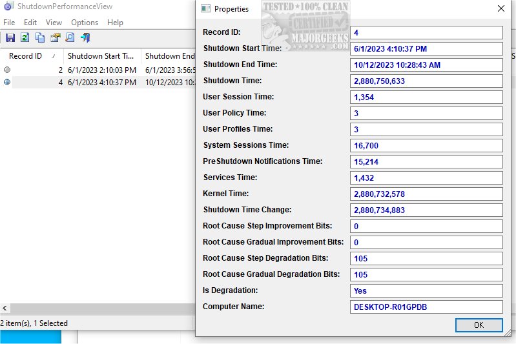This screenshot has width=516, height=344.
Task: Click the Shutdown Time field 2,880,750,633
Action: [x=426, y=81]
